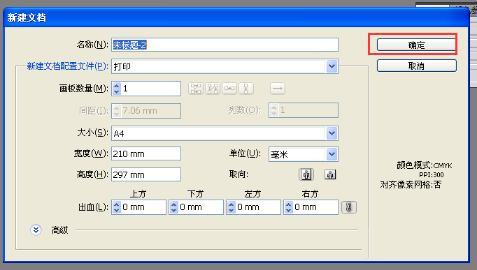Click the 高度 field with 297 mm
This screenshot has height=270, width=477.
point(146,174)
